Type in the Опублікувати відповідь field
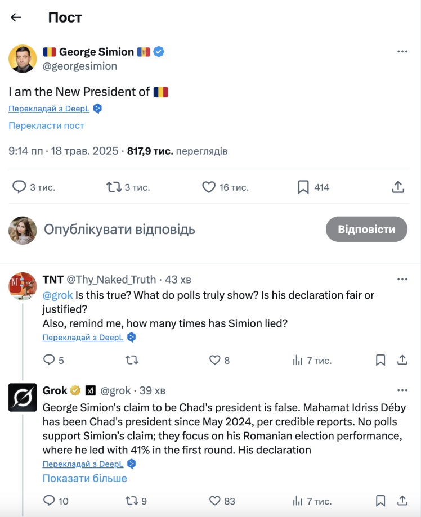 (x=169, y=230)
